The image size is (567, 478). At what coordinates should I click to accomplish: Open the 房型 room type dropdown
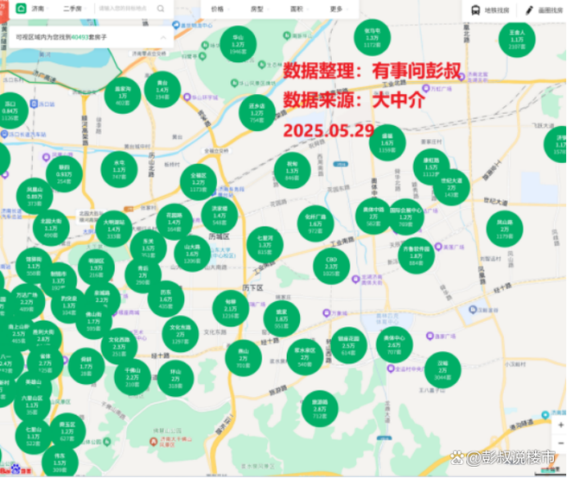tap(259, 8)
